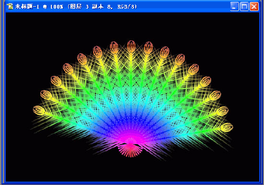Click the lowest right yellow feather eye
264x185 pixels.
pos(227,127)
